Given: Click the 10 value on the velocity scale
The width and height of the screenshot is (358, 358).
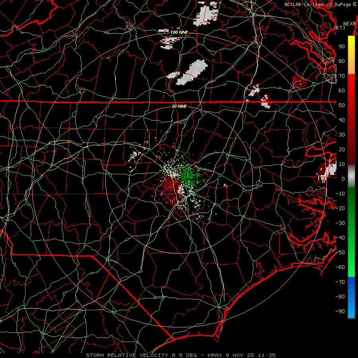Looking at the screenshot, I should pyautogui.click(x=342, y=164).
